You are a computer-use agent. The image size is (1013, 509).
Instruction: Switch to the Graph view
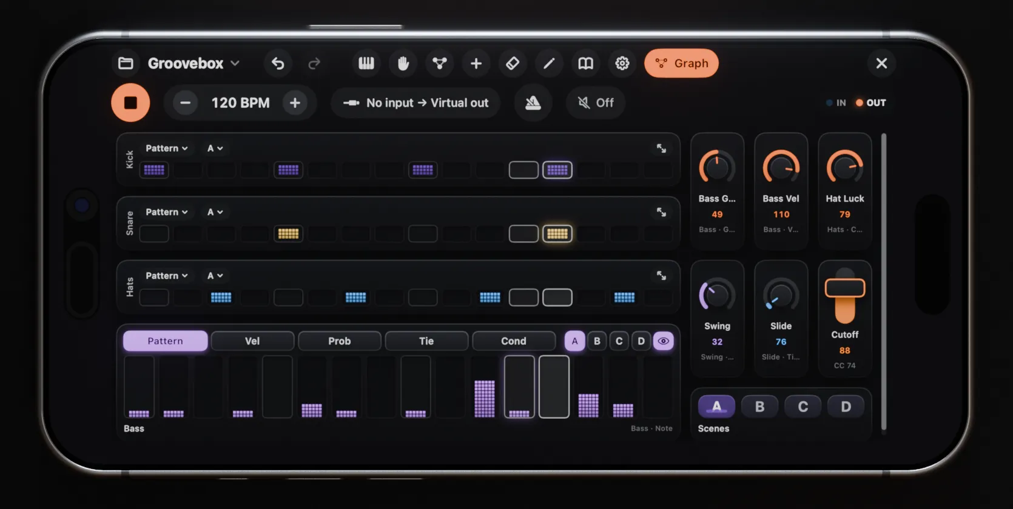coord(681,63)
